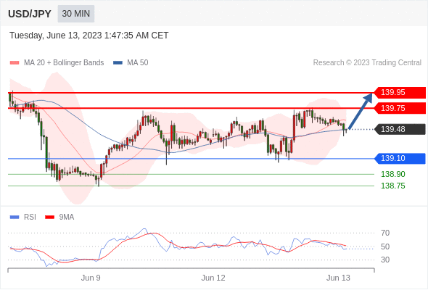Viewport: 428px width, 290px height.
Task: Click the Research © 2023 Trading Central credit
Action: tap(367, 63)
